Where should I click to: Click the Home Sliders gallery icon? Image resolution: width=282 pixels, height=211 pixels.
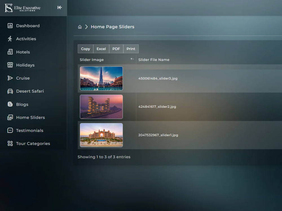[x=10, y=117]
